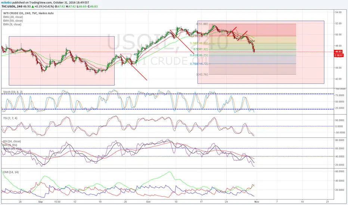Click the 19 date axis label
The height and width of the screenshot is (205, 348).
(x=100, y=202)
